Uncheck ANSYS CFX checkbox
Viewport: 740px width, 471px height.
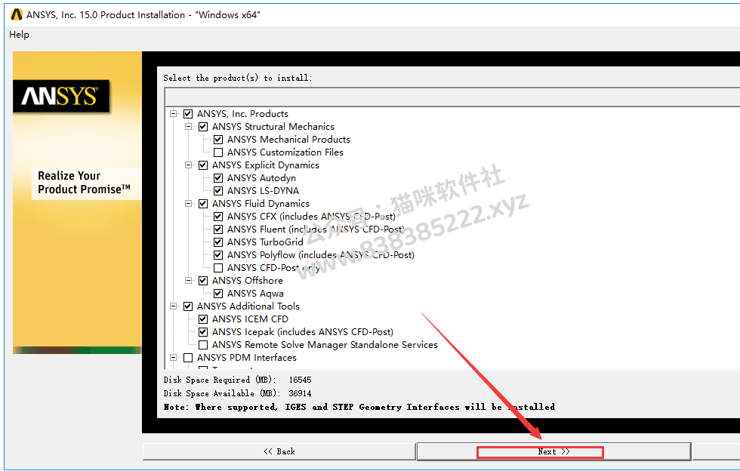click(218, 217)
